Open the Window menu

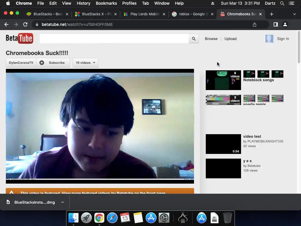pyautogui.click(x=162, y=3)
